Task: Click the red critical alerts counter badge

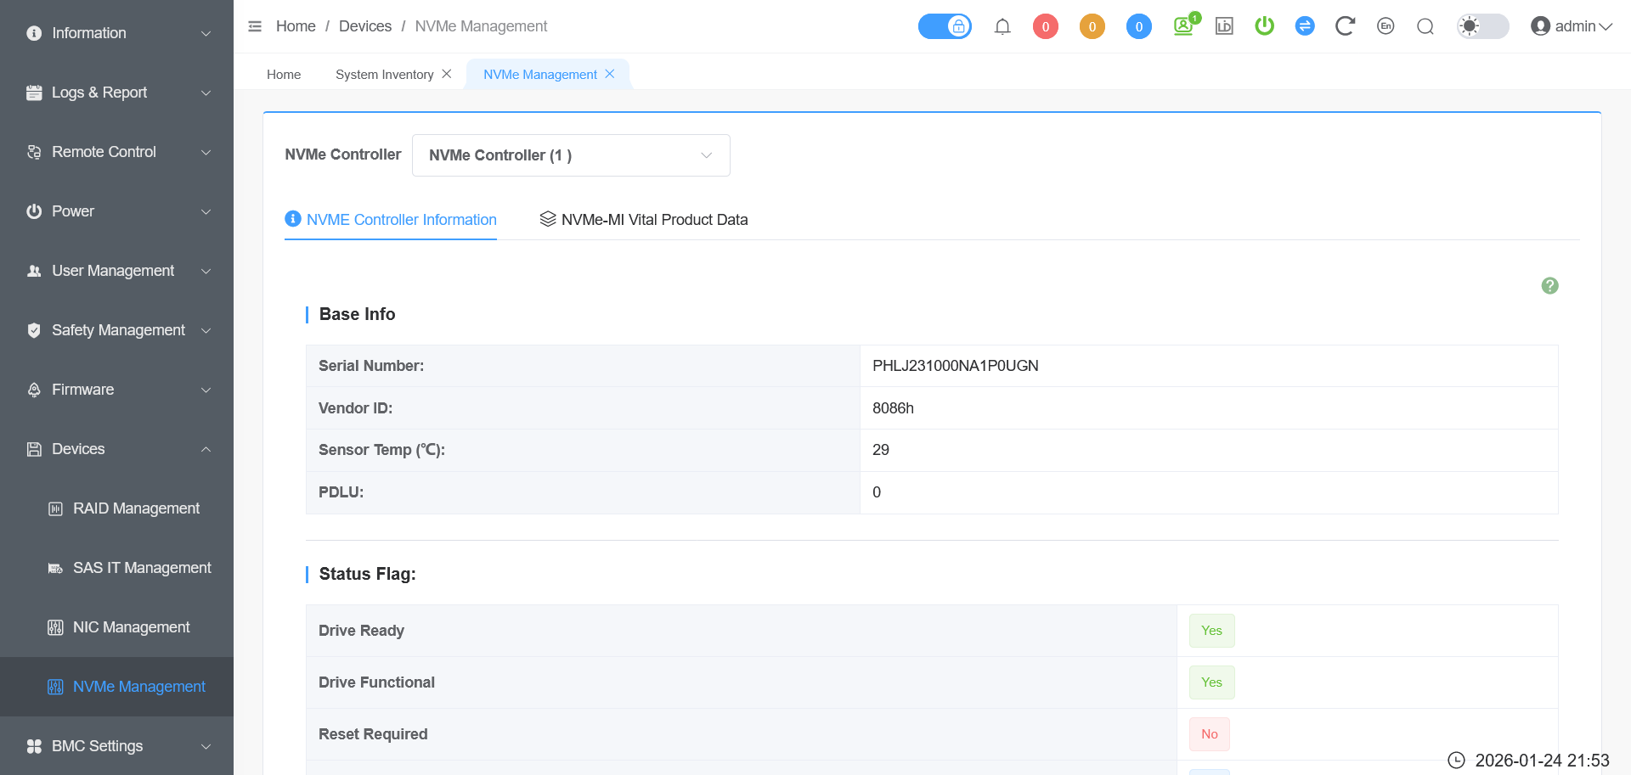Action: [x=1045, y=26]
